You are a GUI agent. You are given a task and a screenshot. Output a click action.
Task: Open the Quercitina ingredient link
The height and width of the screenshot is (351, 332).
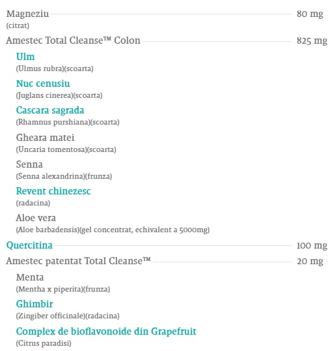point(29,245)
